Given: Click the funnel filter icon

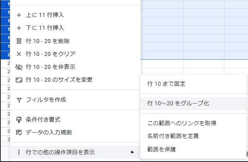Looking at the screenshot, I should click(x=19, y=100).
